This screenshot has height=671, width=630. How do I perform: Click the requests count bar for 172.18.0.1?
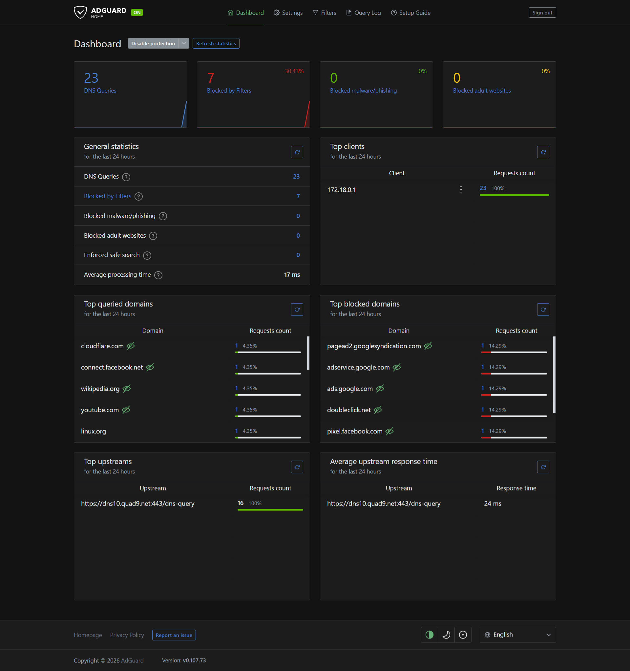[514, 195]
